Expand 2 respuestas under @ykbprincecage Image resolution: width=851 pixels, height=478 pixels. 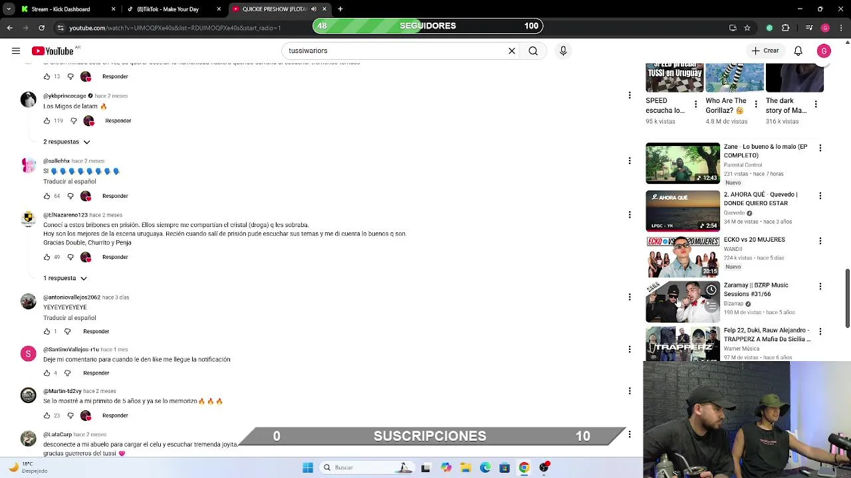66,142
